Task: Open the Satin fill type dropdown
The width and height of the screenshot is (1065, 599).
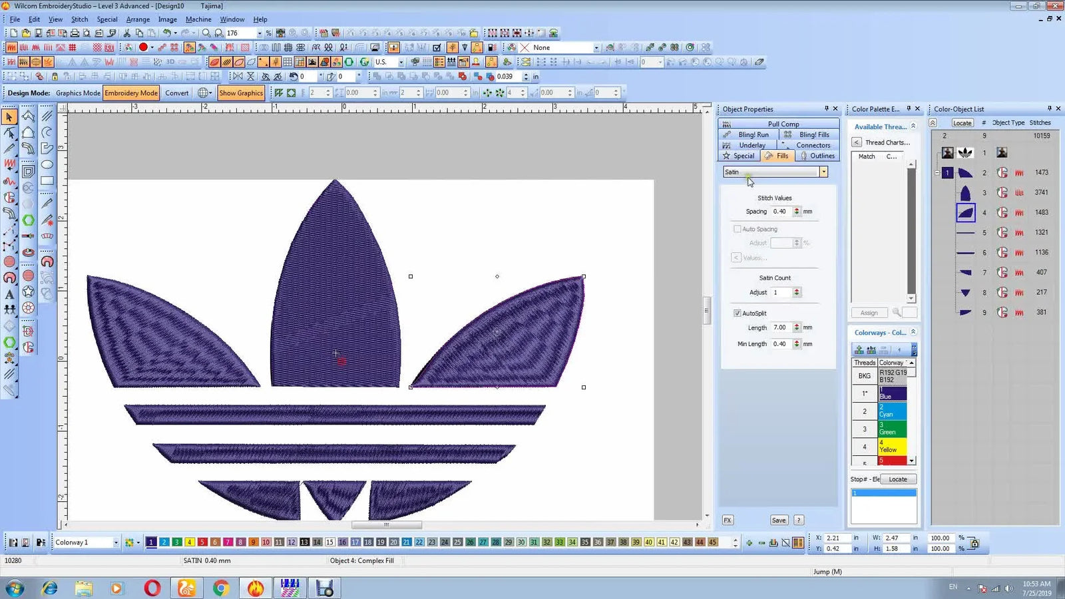Action: [x=823, y=172]
